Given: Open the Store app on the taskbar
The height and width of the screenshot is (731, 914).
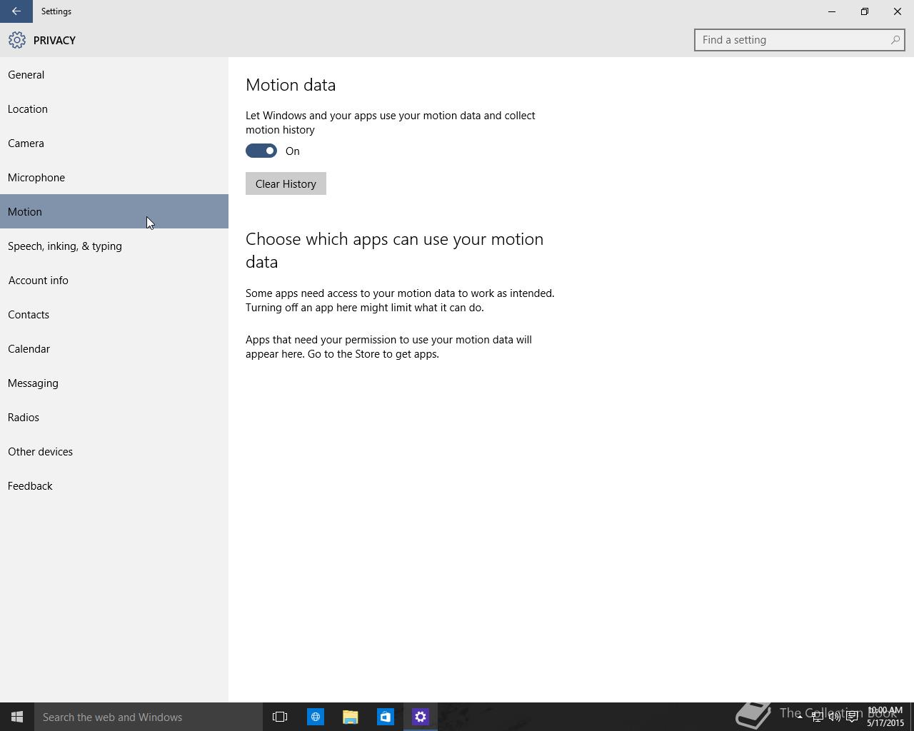Looking at the screenshot, I should tap(385, 717).
